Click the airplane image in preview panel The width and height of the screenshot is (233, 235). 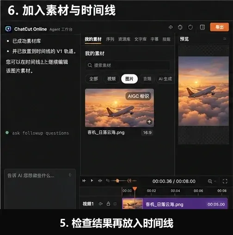[x=203, y=91]
